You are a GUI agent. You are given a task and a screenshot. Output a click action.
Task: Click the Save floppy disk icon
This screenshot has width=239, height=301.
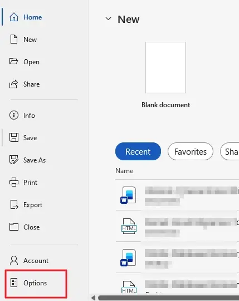click(14, 137)
